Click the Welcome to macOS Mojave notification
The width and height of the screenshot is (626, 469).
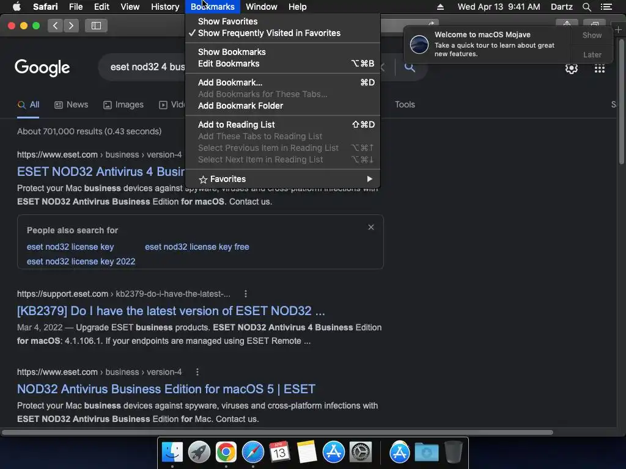click(x=487, y=44)
